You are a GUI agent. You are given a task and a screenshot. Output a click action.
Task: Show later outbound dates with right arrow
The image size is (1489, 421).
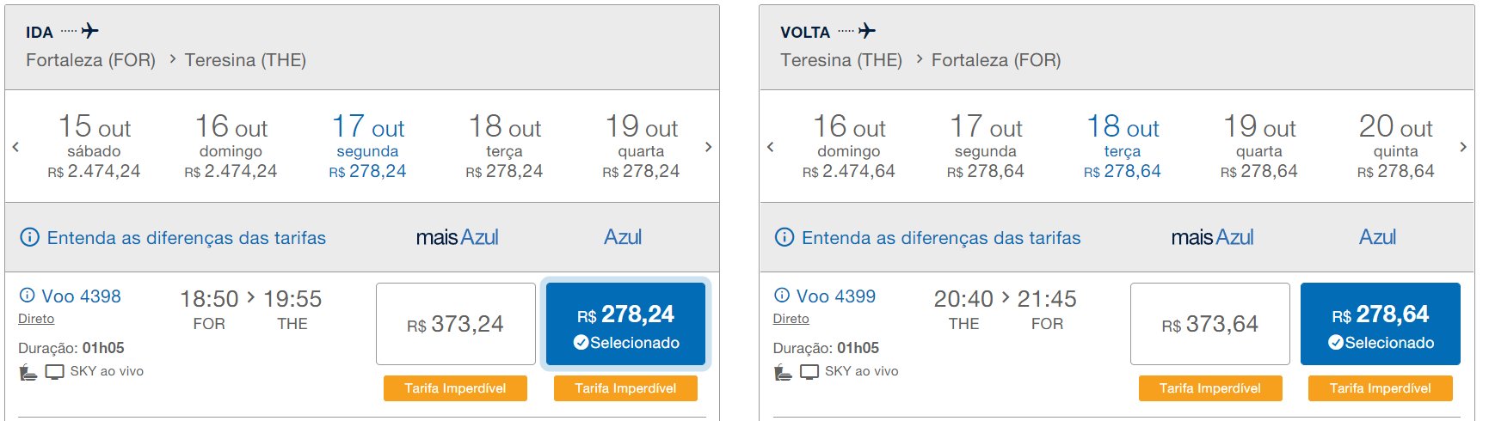708,147
